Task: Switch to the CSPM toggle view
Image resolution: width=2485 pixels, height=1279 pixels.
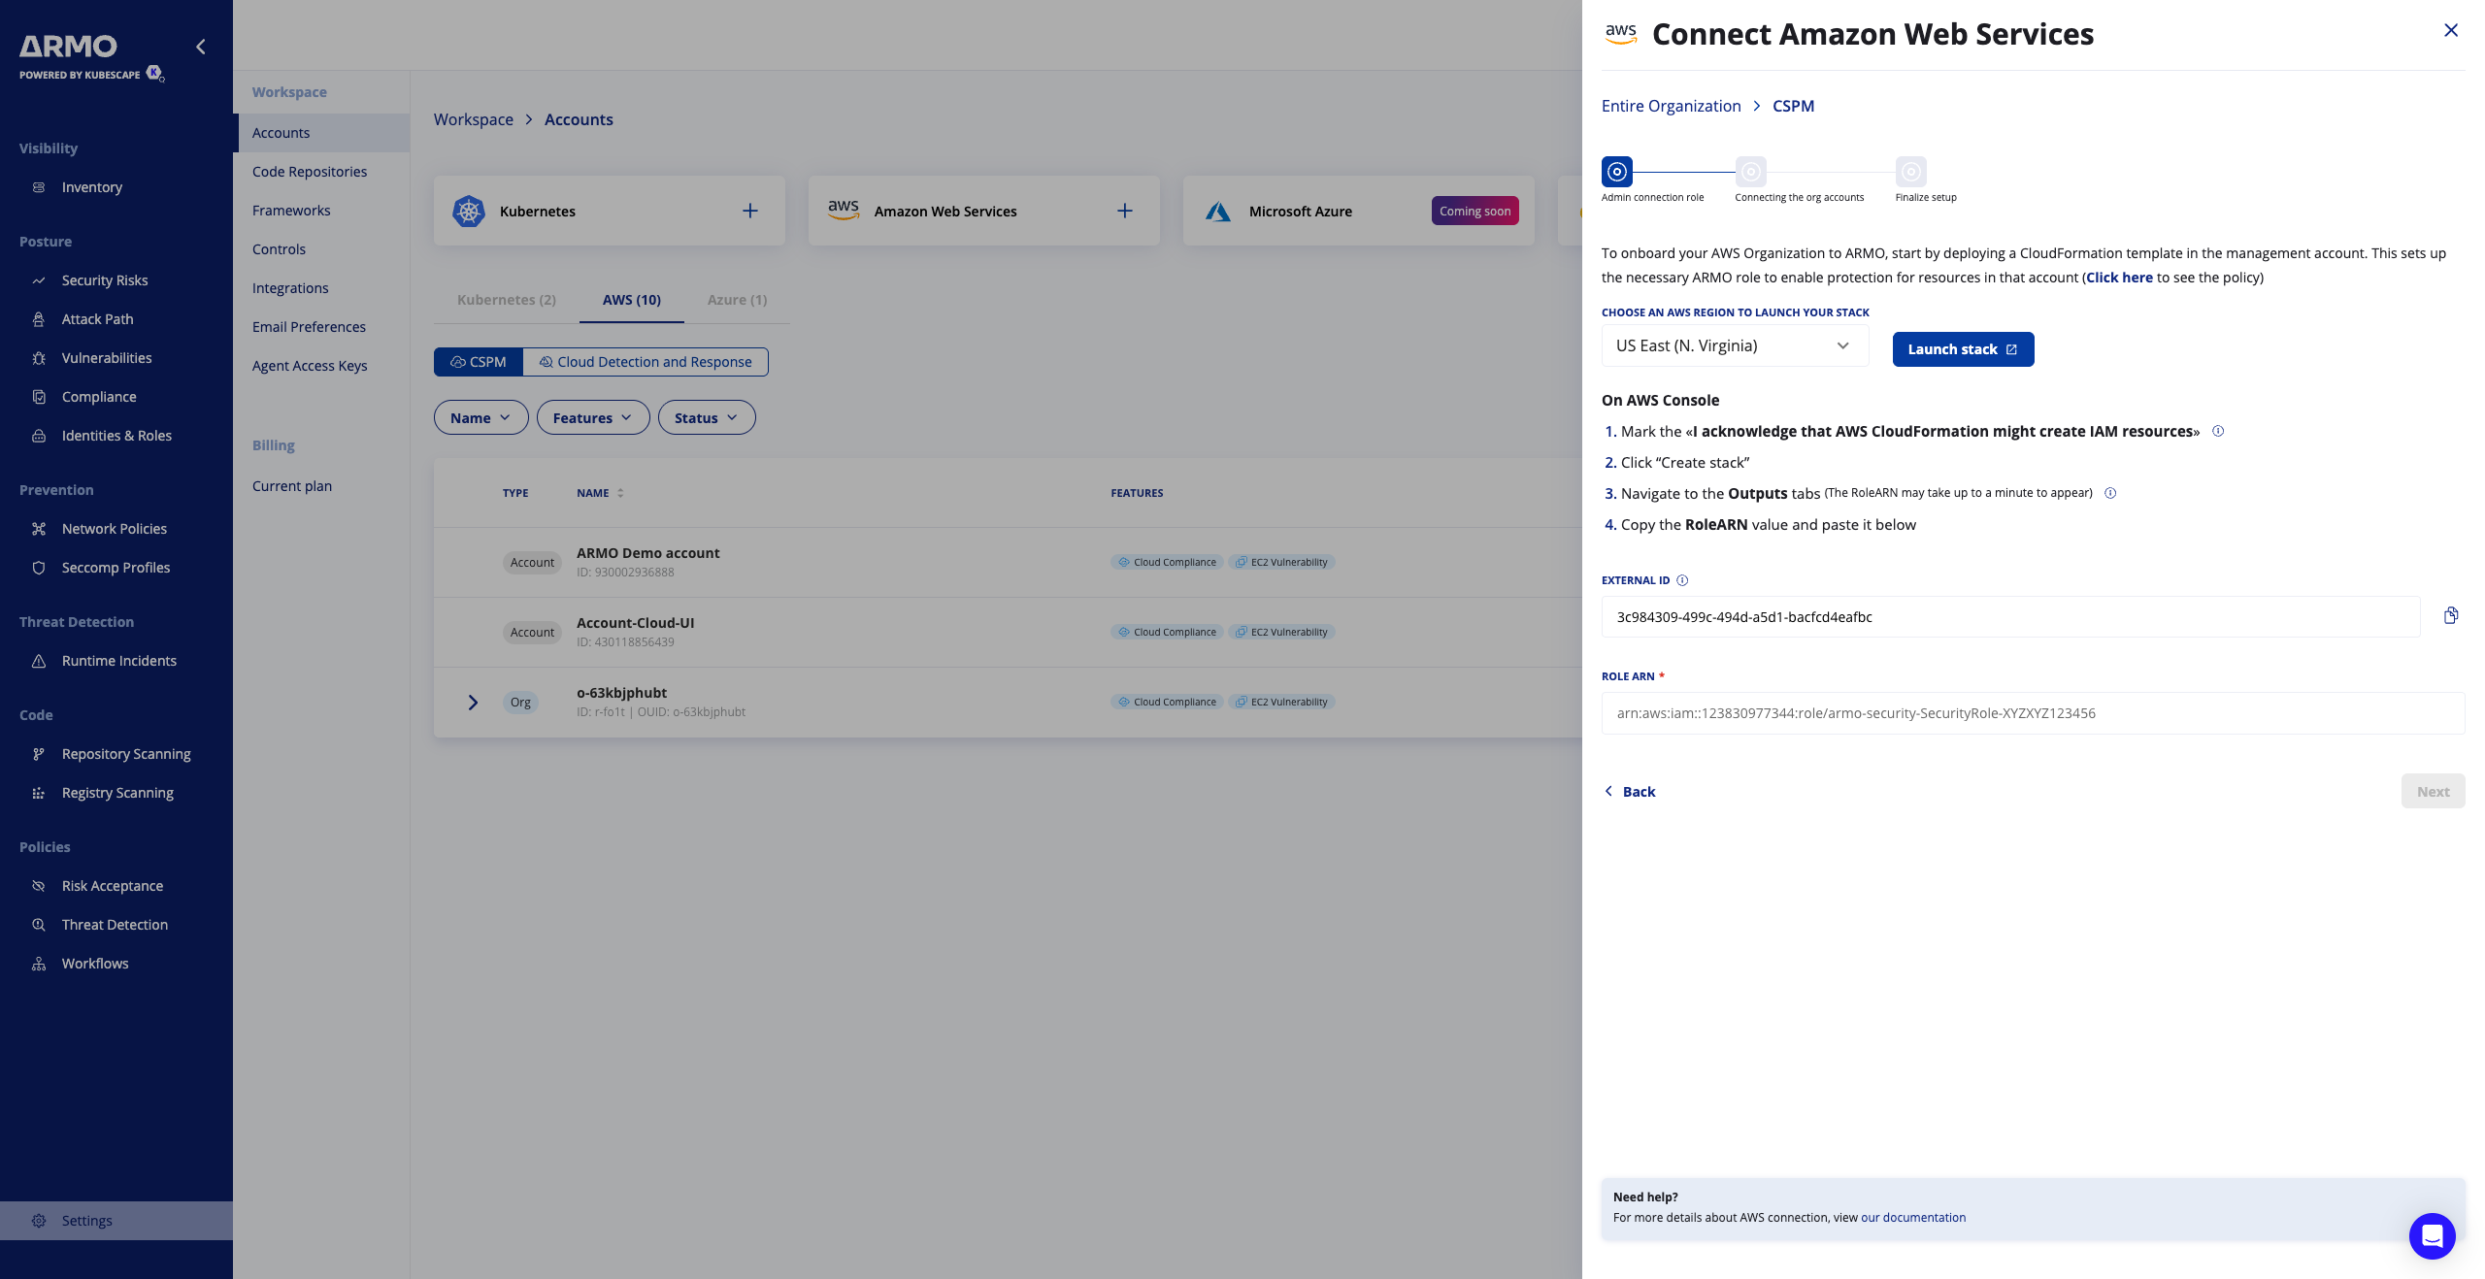Action: tap(479, 362)
